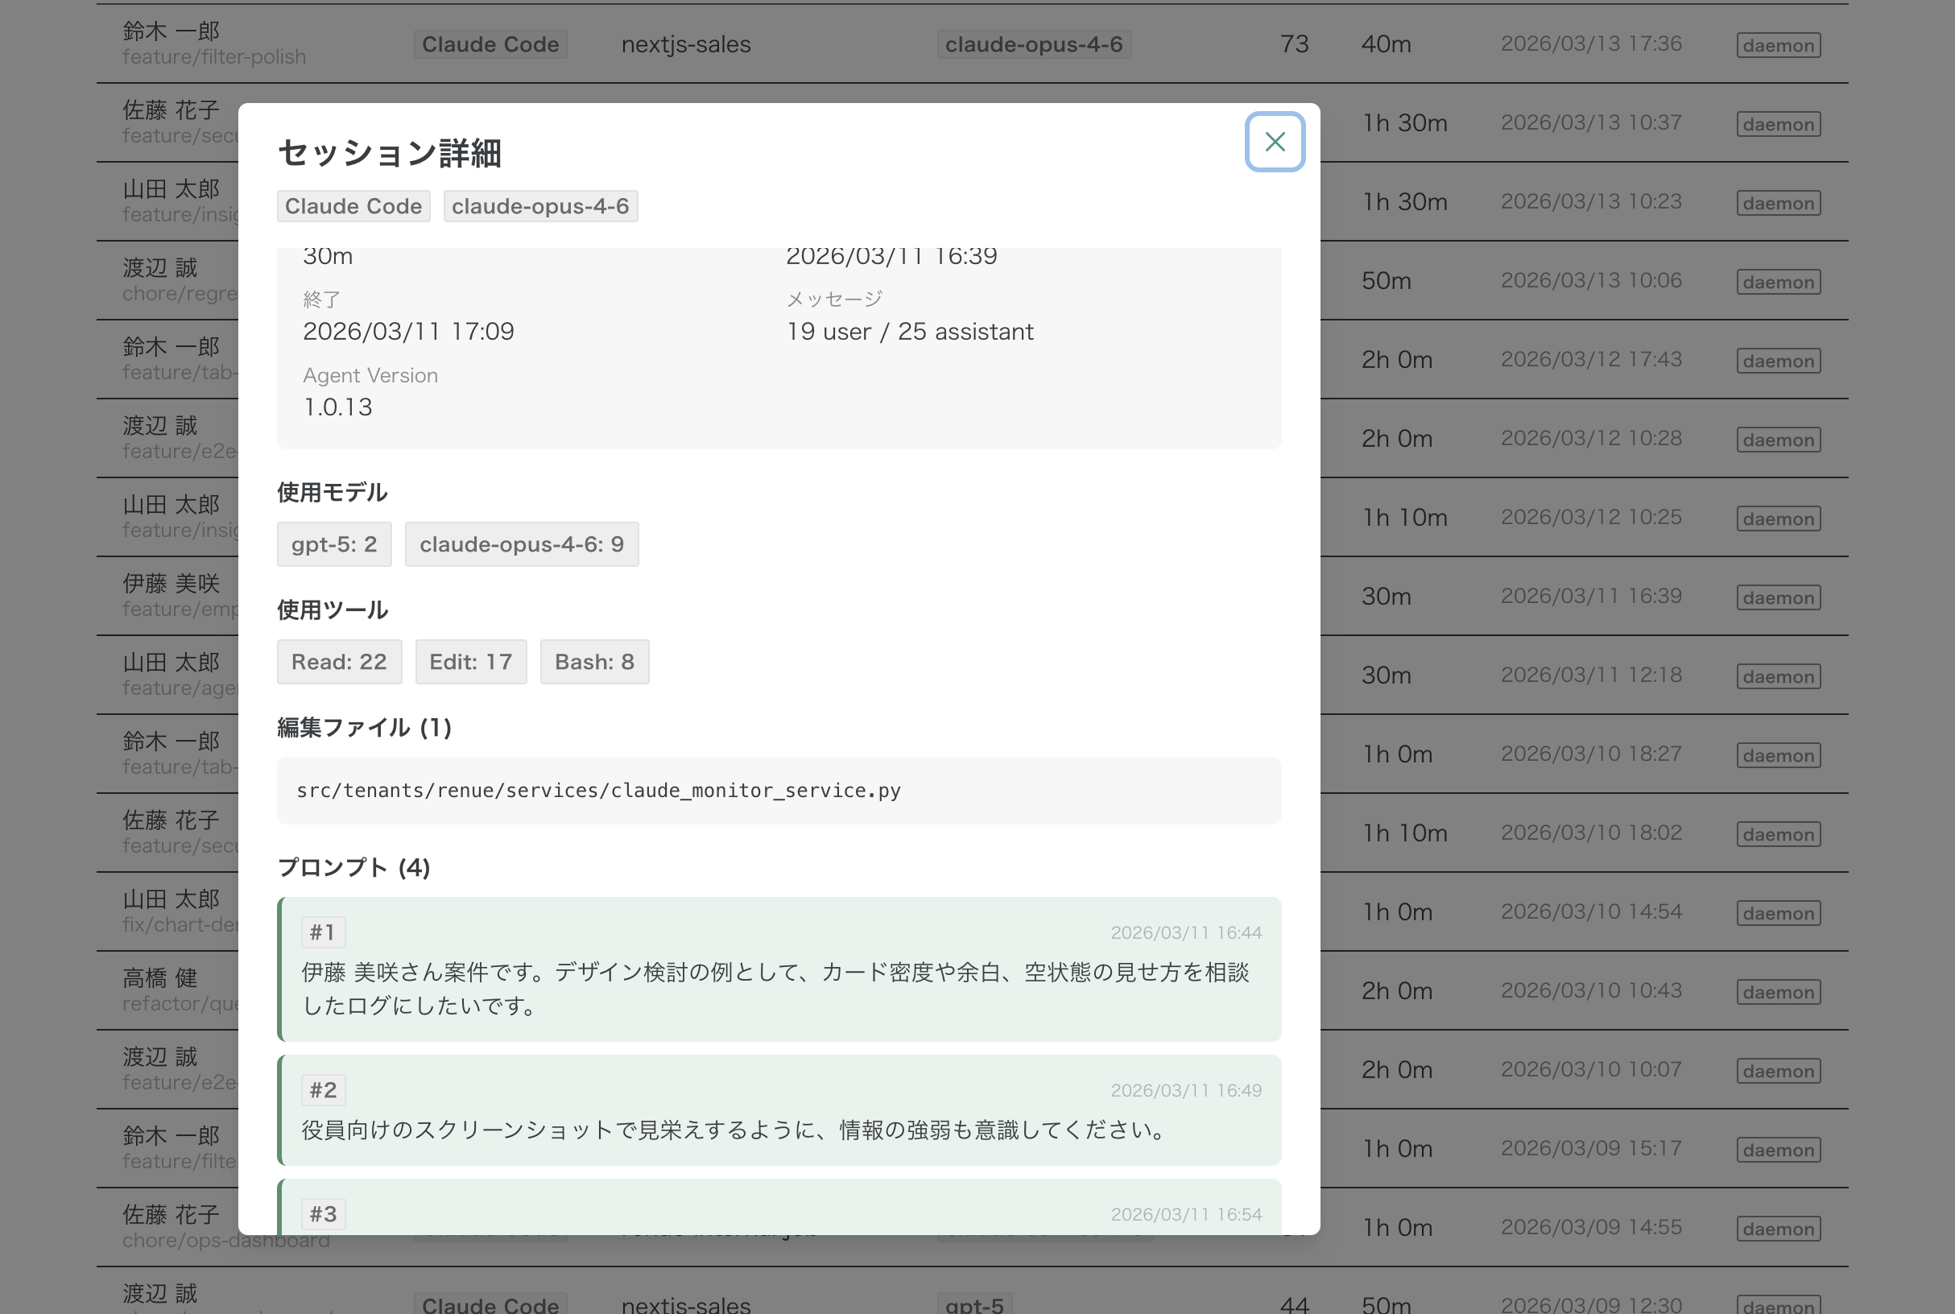This screenshot has height=1314, width=1955.
Task: Select the gpt-5: 2 model chip
Action: point(333,543)
